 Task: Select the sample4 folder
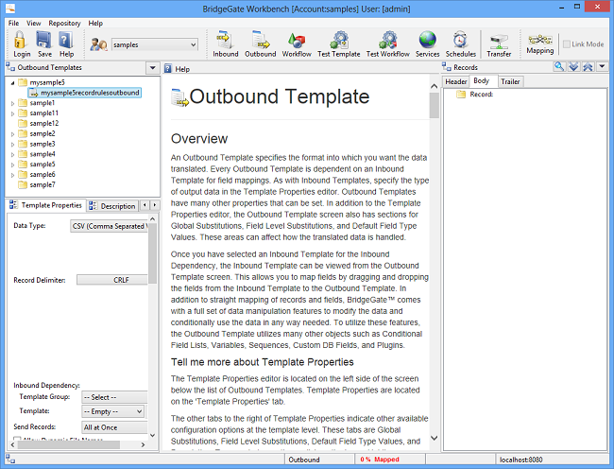[37, 154]
